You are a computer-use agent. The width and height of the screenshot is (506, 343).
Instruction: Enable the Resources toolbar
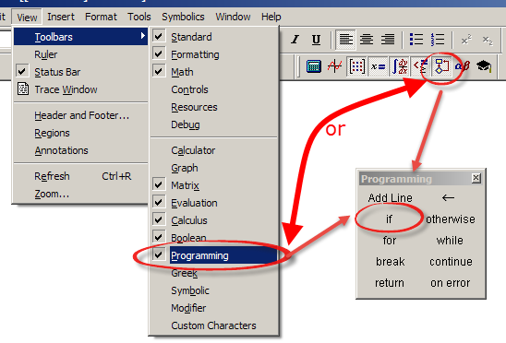point(213,107)
